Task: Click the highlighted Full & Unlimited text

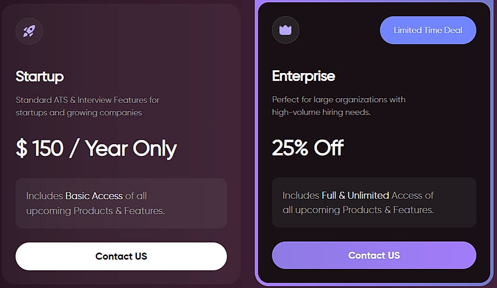Action: coord(355,195)
